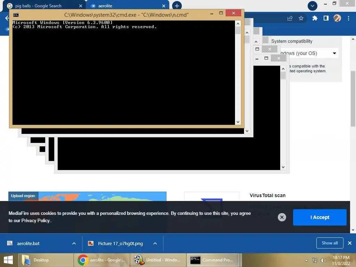Close the downloads bar
Image resolution: width=356 pixels, height=267 pixels.
[350, 243]
